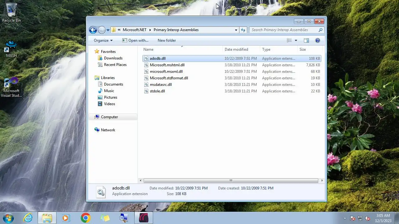Select the Microsoft.stdformat.dll file
The height and width of the screenshot is (224, 399).
232,78
